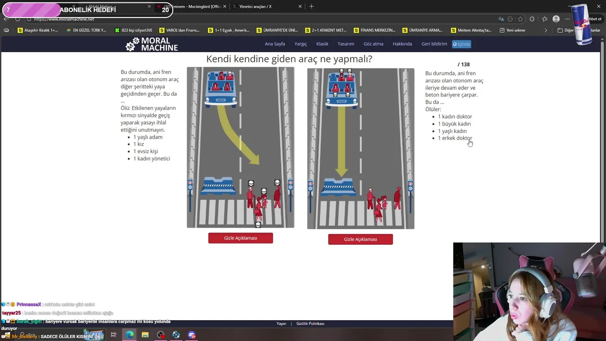The width and height of the screenshot is (606, 341).
Task: Open Tasarım menu item
Action: click(346, 44)
